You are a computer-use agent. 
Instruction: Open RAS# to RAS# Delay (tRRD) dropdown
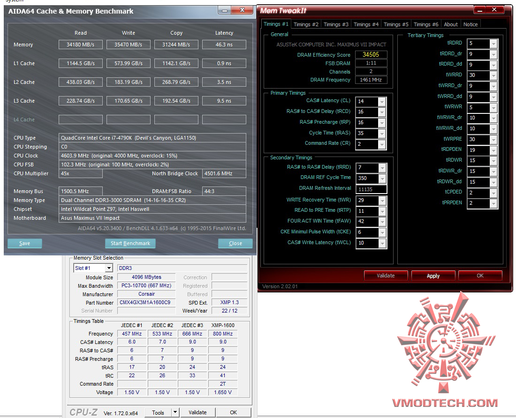(x=382, y=168)
